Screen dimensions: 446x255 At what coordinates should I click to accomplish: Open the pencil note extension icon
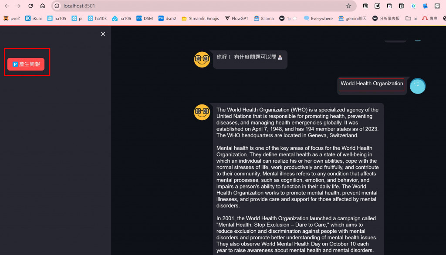[389, 6]
